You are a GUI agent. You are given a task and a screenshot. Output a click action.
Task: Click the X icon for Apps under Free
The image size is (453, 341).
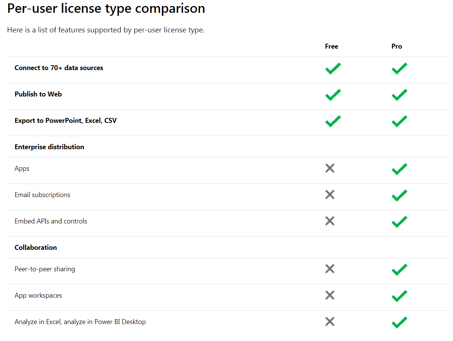330,168
